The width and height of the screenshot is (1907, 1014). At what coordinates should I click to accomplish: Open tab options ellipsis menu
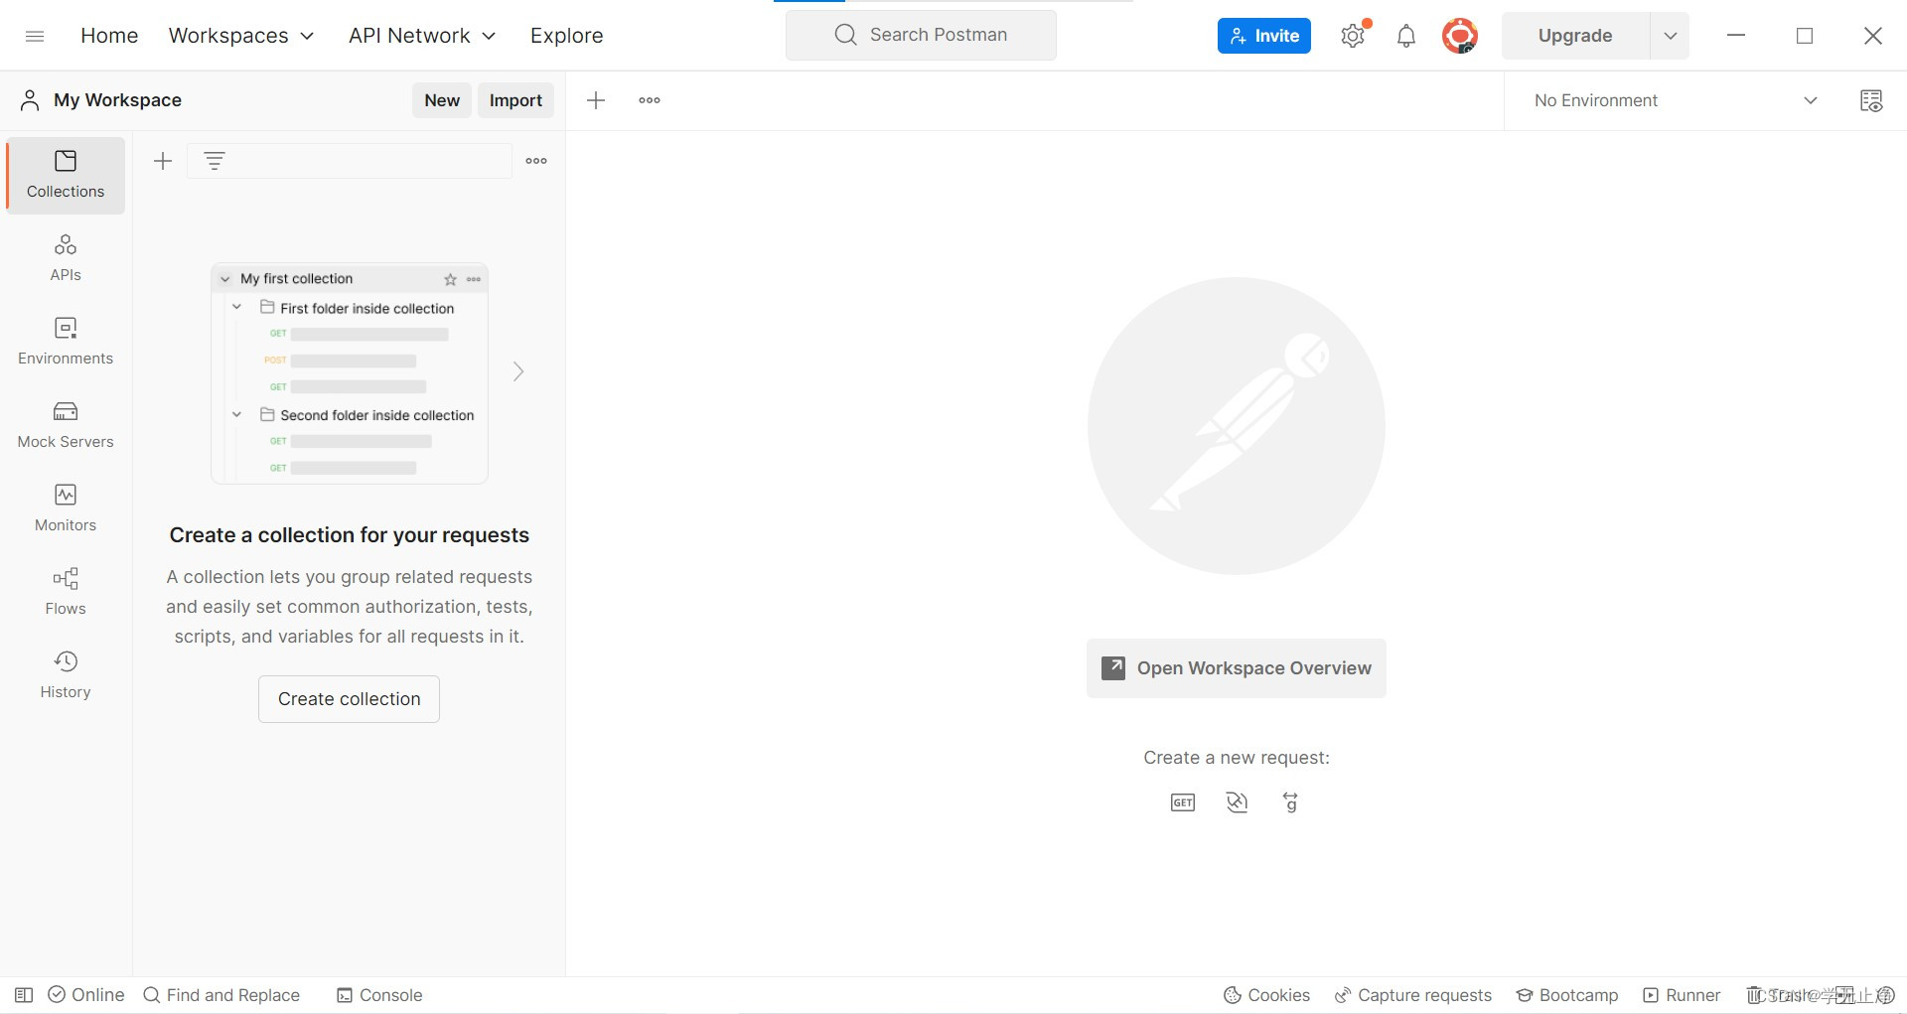tap(650, 100)
